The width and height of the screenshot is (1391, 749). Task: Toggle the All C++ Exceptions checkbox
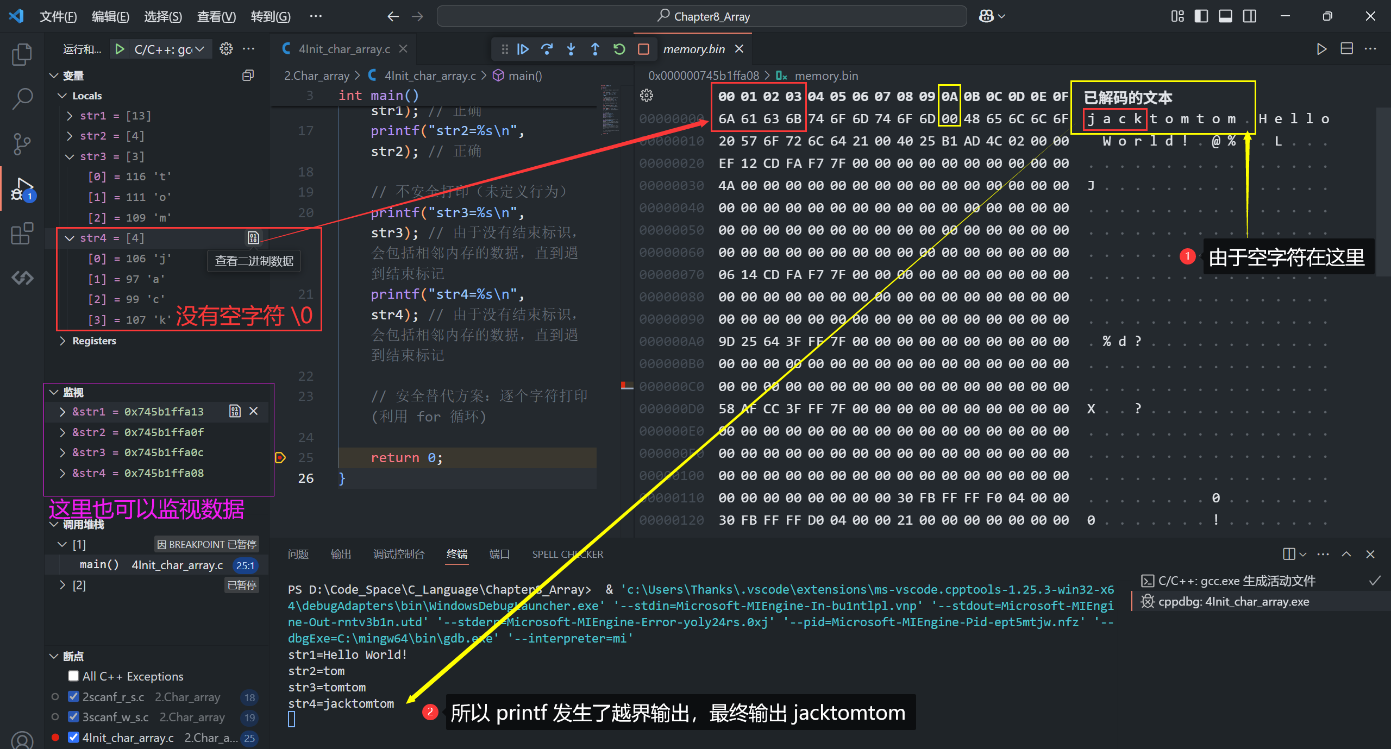point(73,676)
